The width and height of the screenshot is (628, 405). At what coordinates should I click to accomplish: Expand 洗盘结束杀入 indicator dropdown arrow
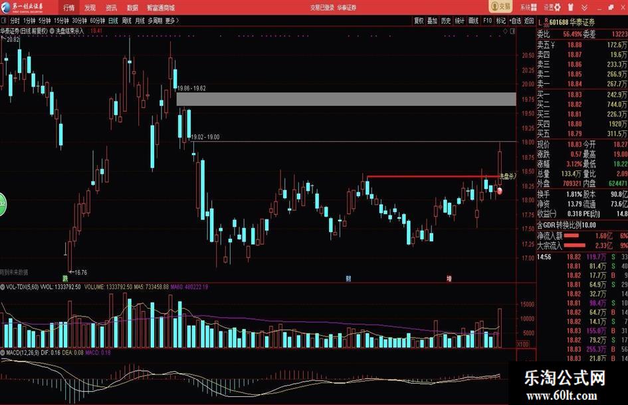(x=52, y=31)
